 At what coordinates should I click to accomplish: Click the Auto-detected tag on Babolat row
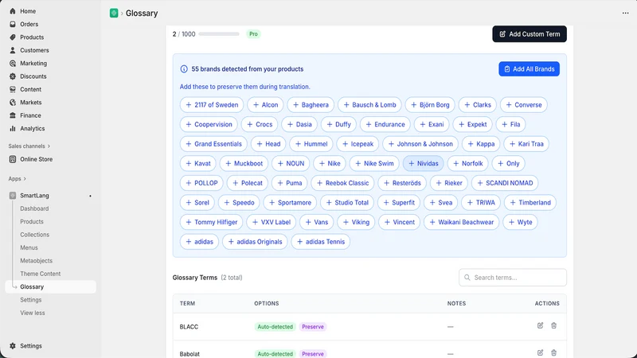(x=275, y=354)
